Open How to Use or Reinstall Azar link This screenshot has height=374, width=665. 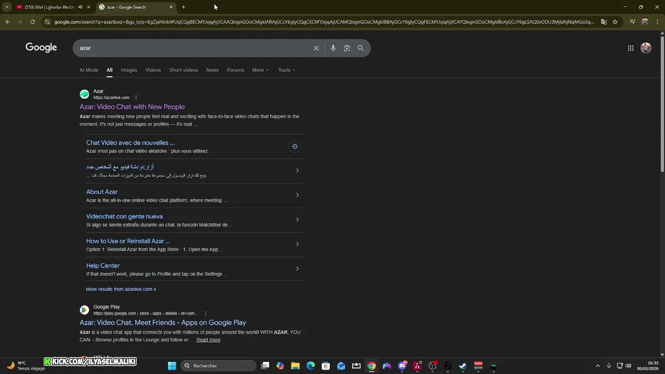click(128, 241)
